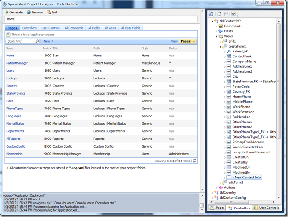
Task: Click the Home breadcrumb text
Action: [11, 19]
